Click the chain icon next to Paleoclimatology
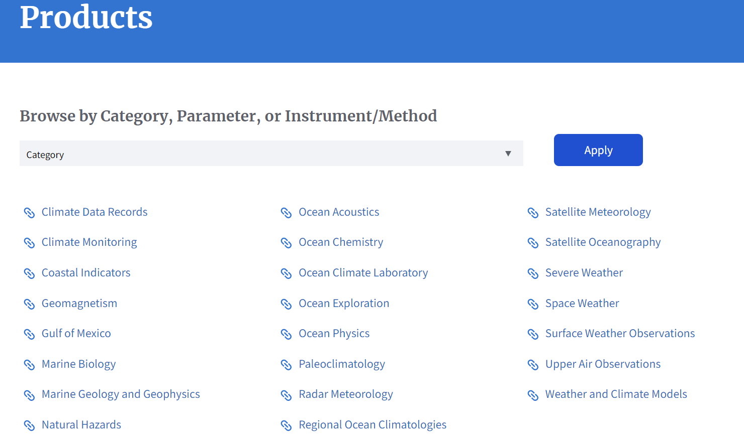Viewport: 744px width, 439px height. pos(286,365)
